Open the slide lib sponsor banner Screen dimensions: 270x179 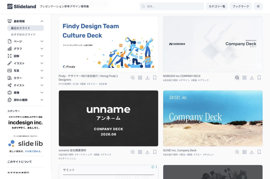pyautogui.click(x=26, y=144)
